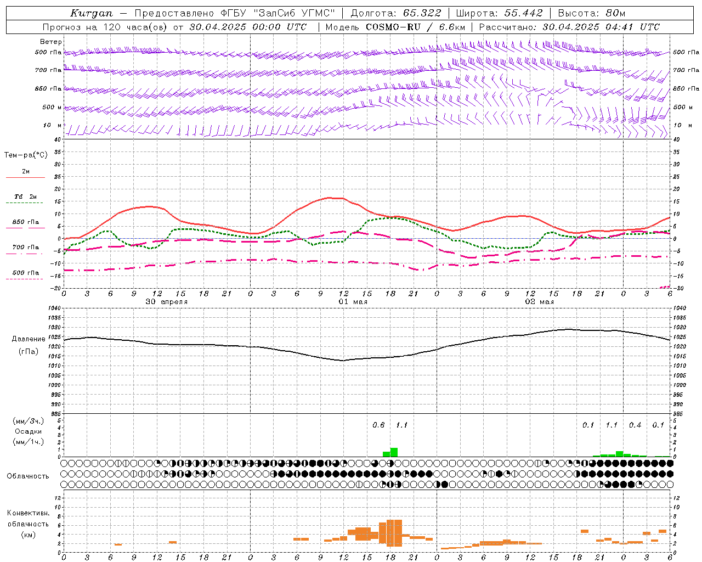Select the "Модель COSMO-RU / 6.6км" text

coord(395,27)
